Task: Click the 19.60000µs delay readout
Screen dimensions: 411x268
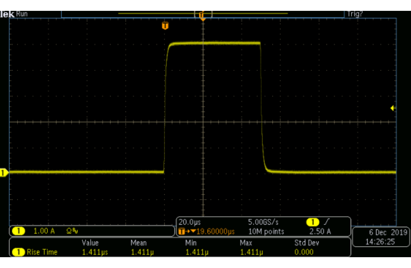Action: tap(215, 231)
